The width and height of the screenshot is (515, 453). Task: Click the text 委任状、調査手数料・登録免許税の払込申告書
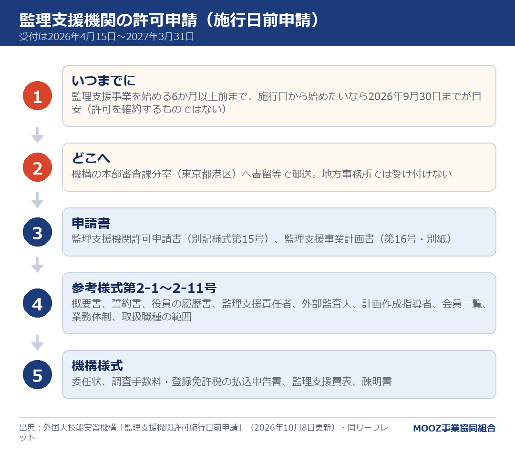pyautogui.click(x=177, y=381)
